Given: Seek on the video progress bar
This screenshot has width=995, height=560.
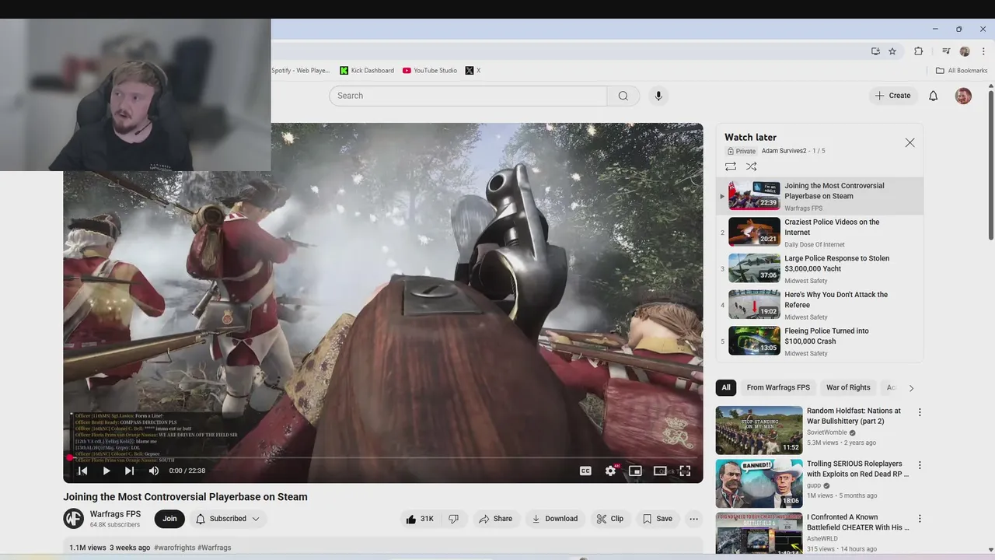Looking at the screenshot, I should 383,457.
